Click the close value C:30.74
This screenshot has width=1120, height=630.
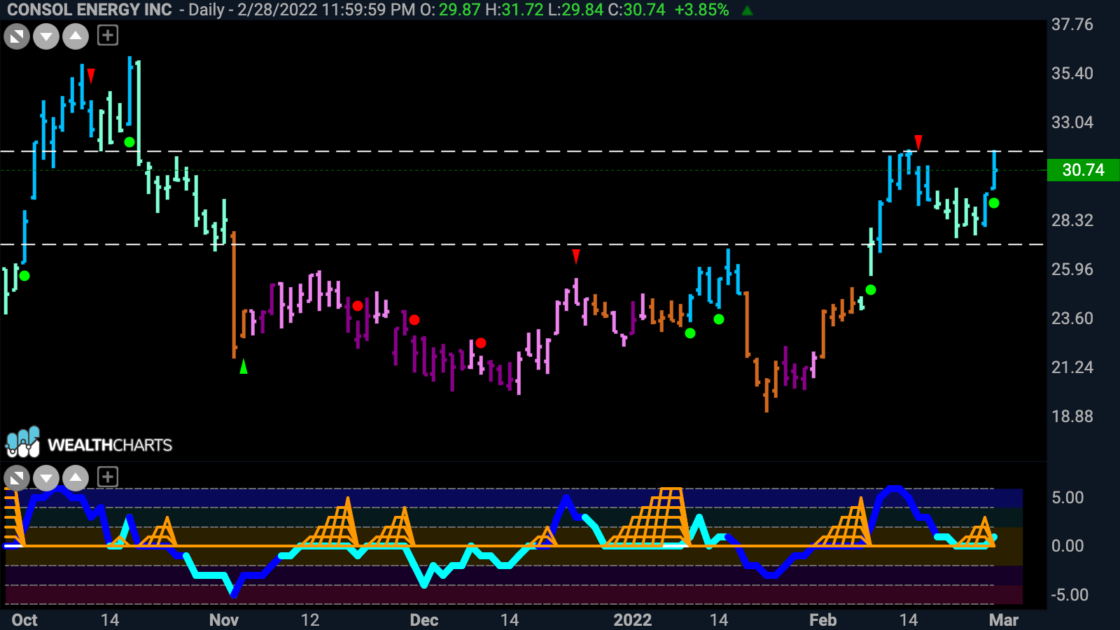point(636,10)
